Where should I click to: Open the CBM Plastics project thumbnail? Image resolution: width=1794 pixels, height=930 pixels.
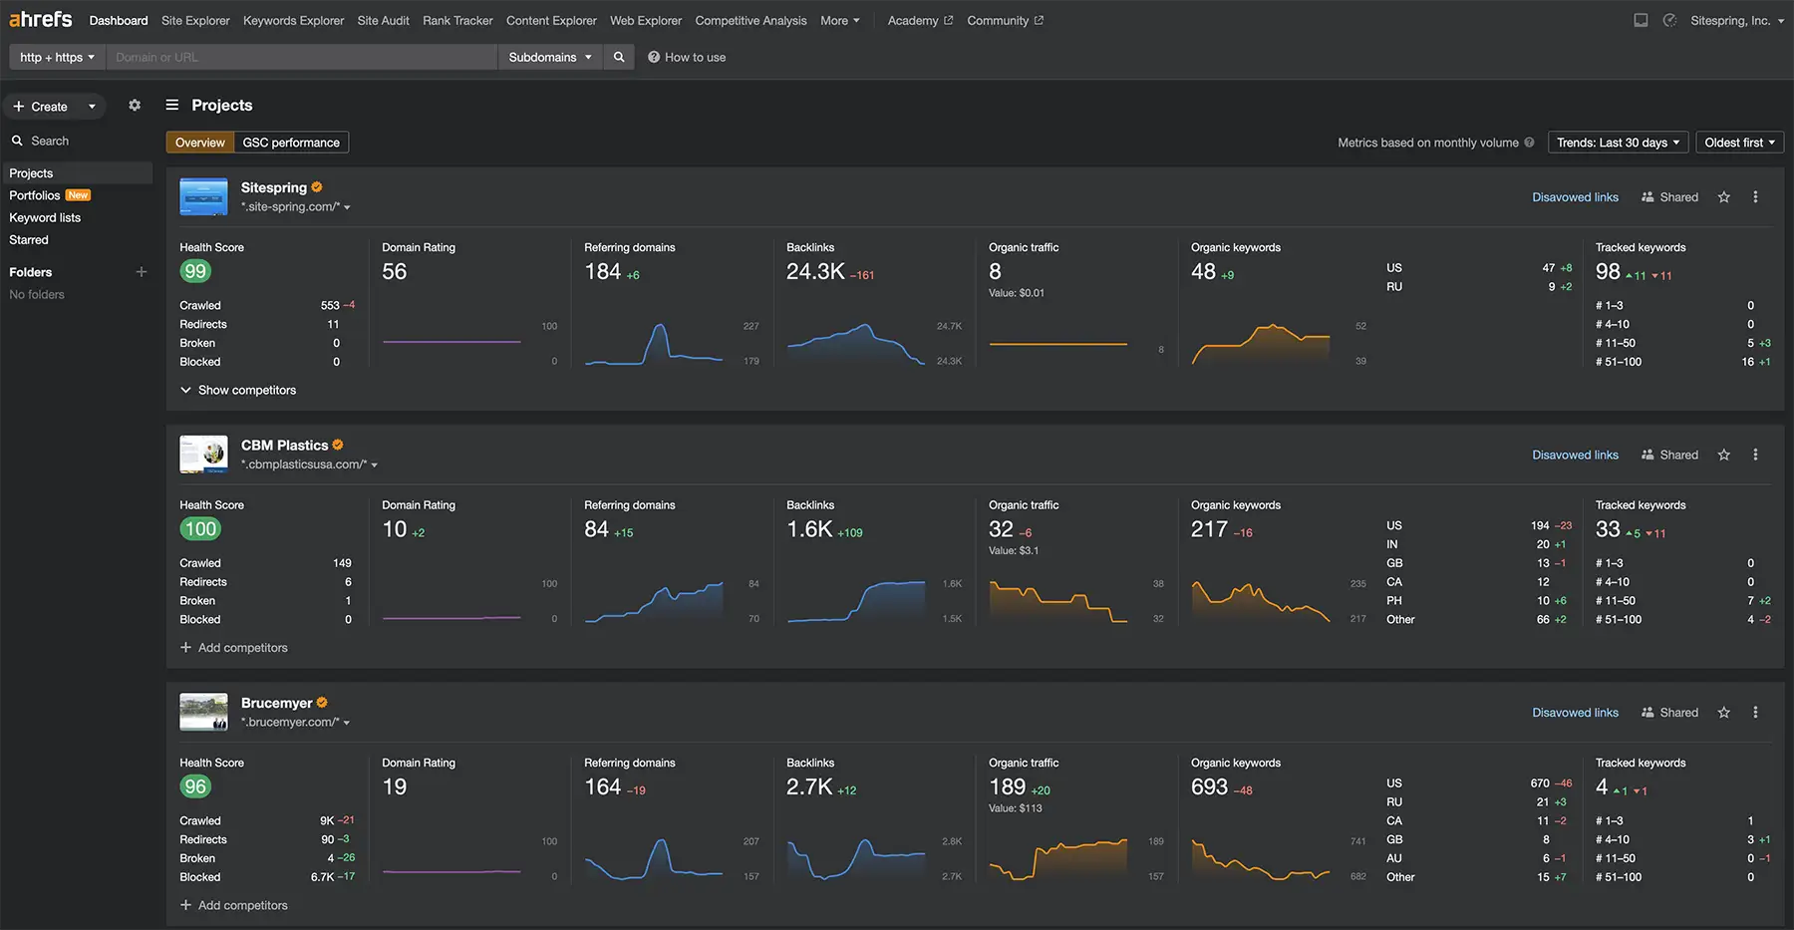tap(203, 455)
